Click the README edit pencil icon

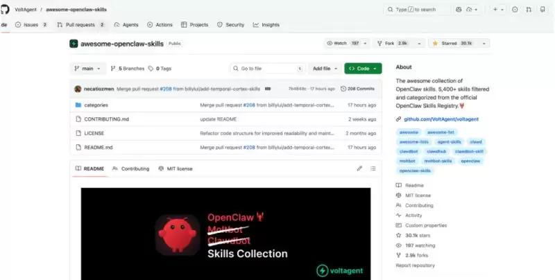(359, 168)
